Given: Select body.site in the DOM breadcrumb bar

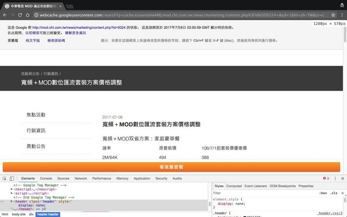Looking at the screenshot, I should pyautogui.click(x=18, y=214).
